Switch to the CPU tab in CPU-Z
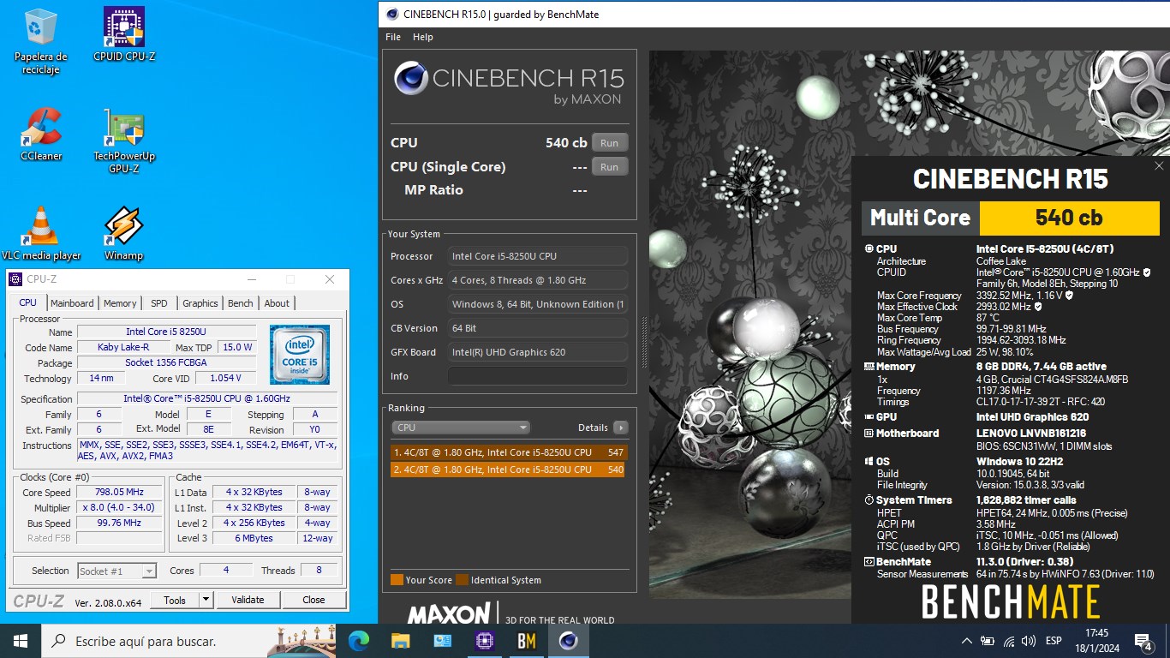Screen dimensions: 1170x658 (x=28, y=302)
